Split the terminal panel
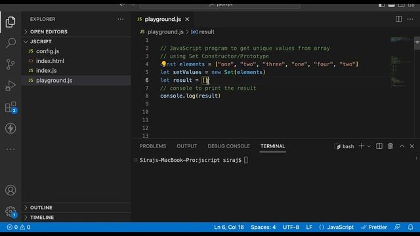 coord(379,146)
